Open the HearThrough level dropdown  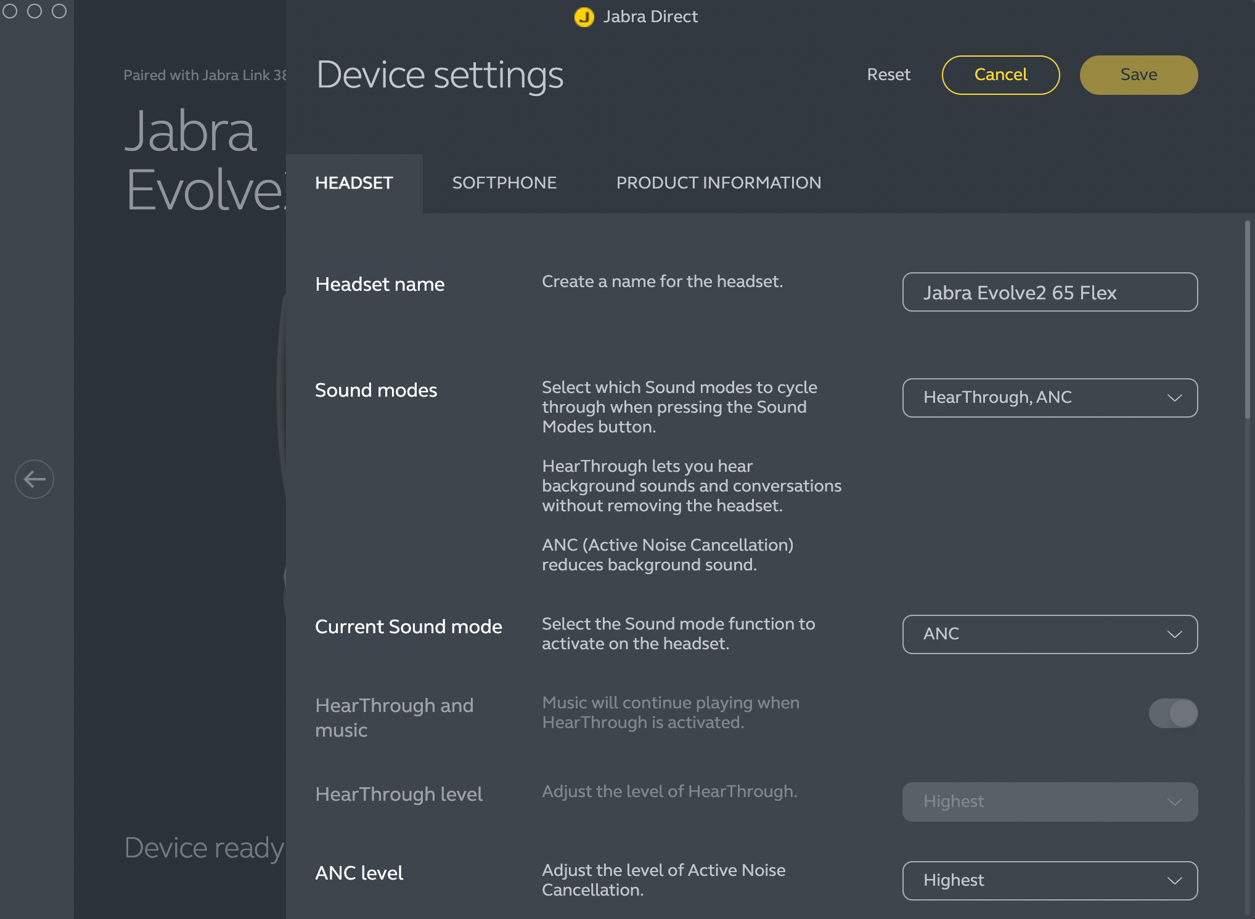coord(1050,802)
